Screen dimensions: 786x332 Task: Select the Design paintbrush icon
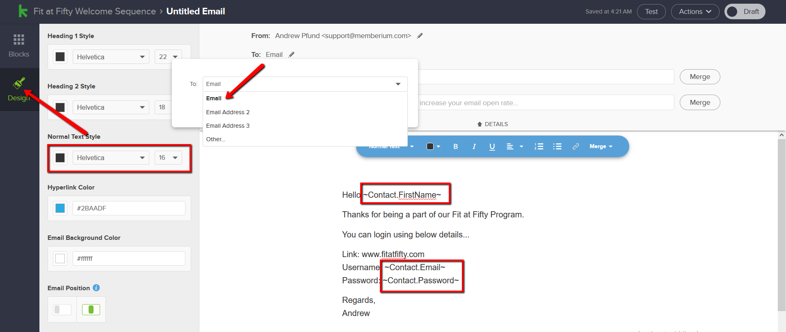(x=19, y=83)
